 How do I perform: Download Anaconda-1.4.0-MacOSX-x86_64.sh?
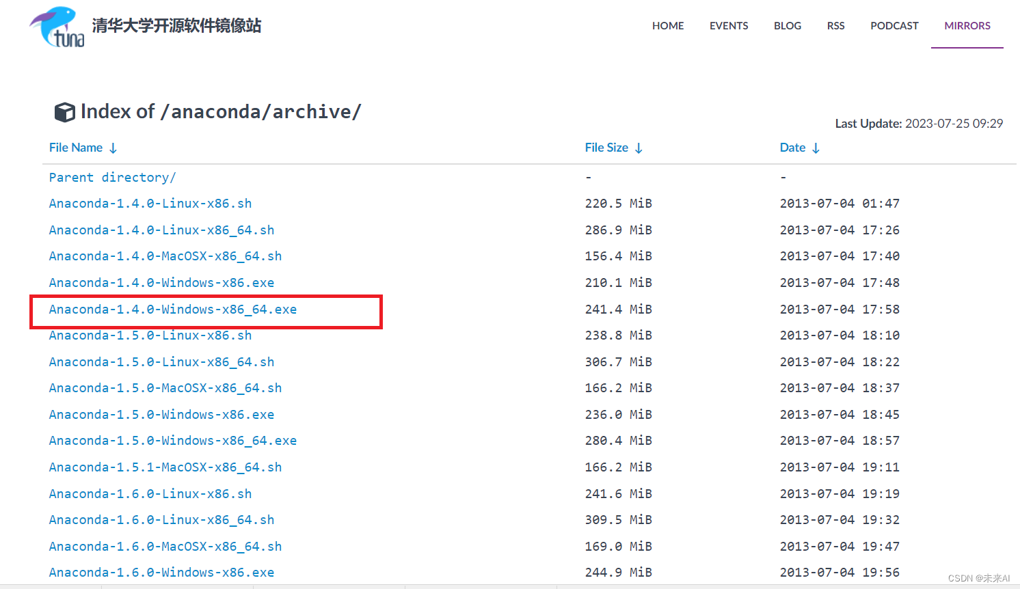[165, 256]
